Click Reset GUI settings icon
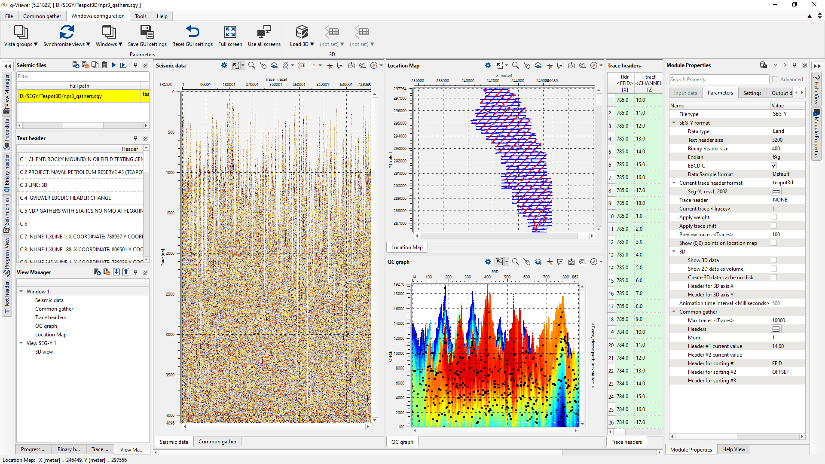This screenshot has width=825, height=464. [192, 32]
